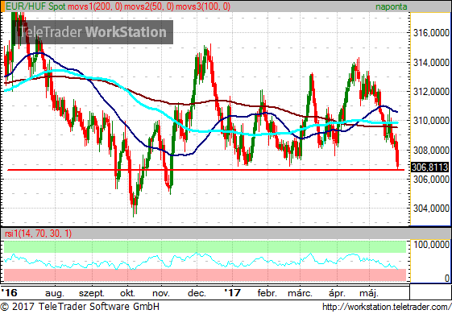This screenshot has width=452, height=314.
Task: Click the 314,0000 price axis label
Action: coord(431,63)
